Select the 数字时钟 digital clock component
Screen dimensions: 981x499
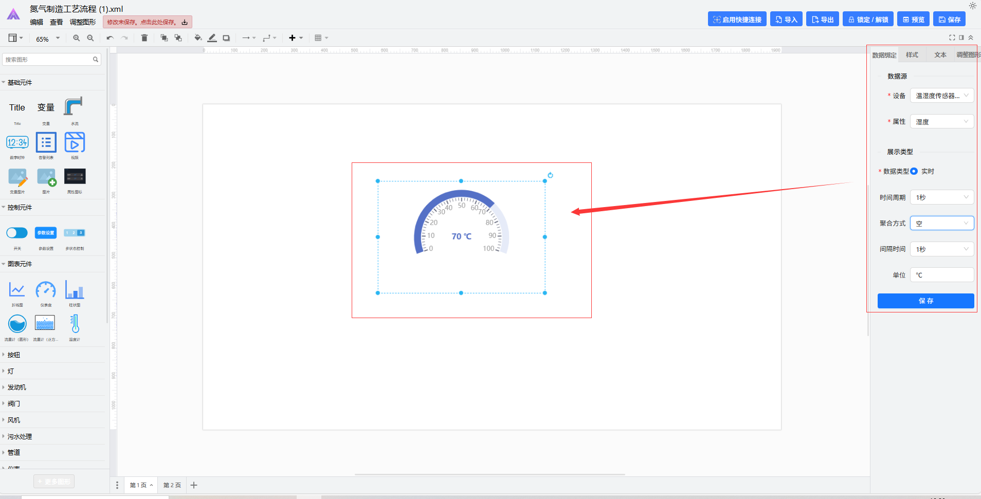[x=17, y=143]
